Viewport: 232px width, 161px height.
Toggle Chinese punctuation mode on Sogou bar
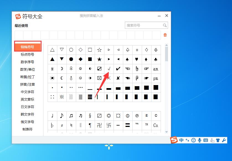point(187,140)
